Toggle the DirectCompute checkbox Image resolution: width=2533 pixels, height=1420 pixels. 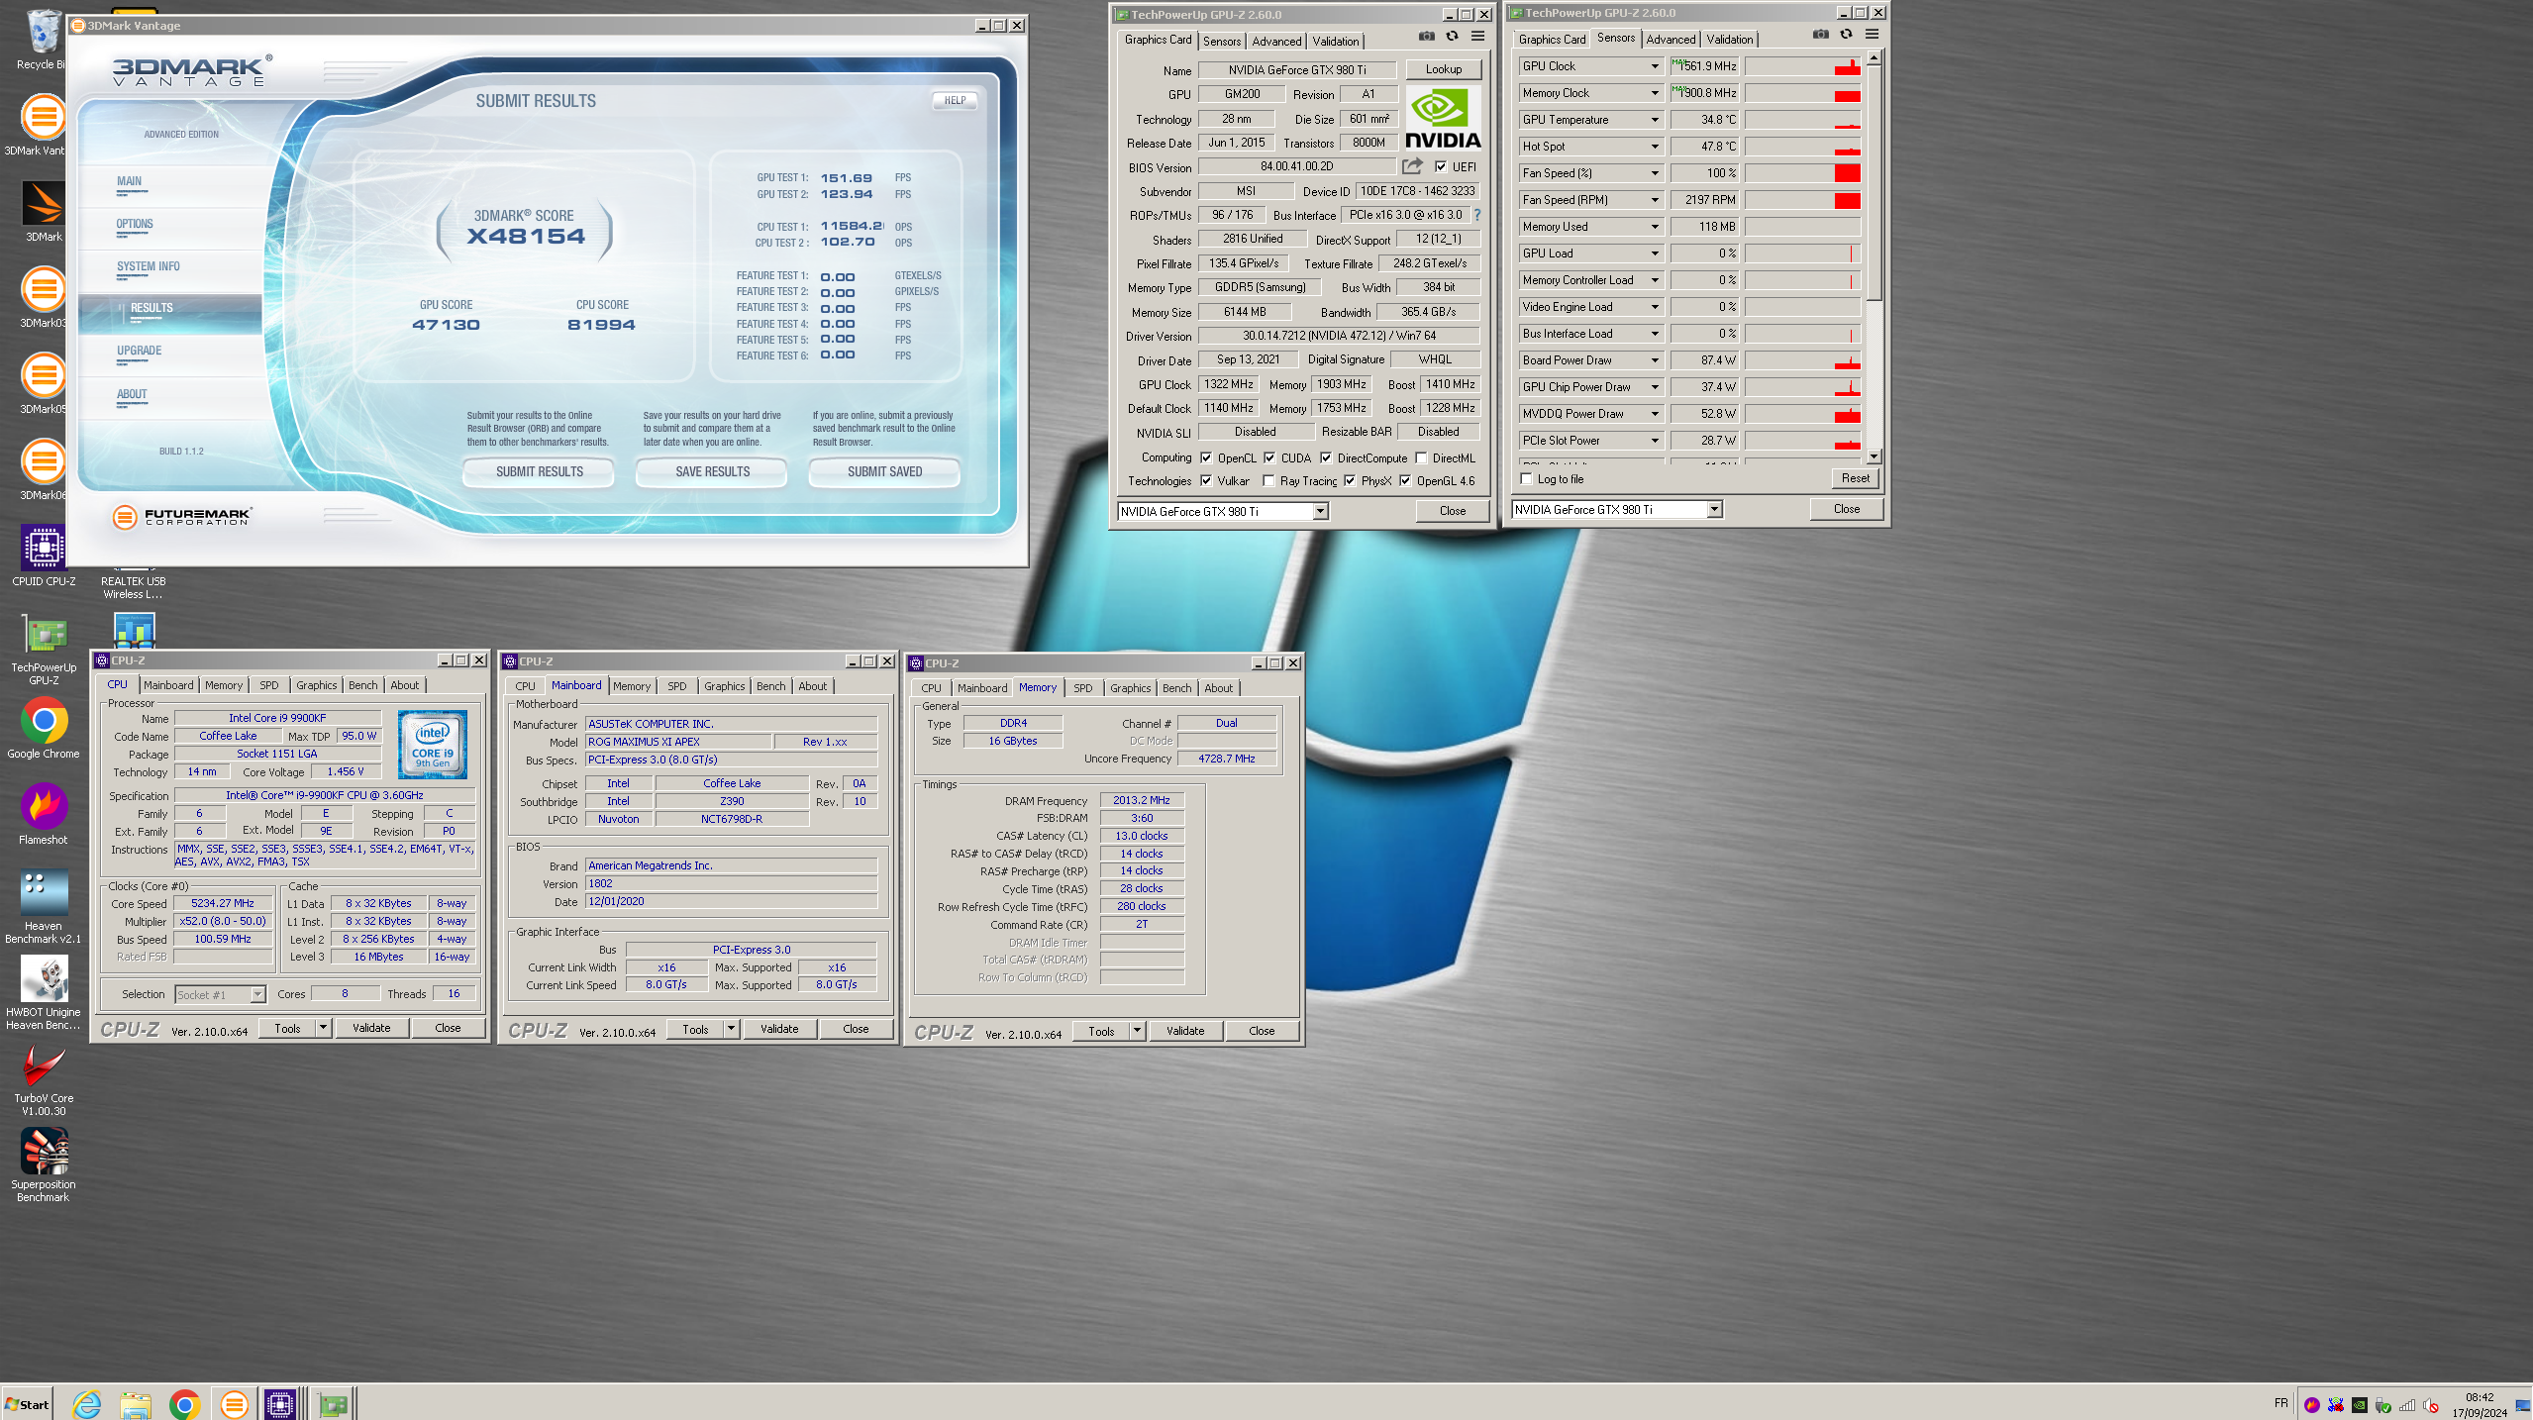click(1326, 458)
